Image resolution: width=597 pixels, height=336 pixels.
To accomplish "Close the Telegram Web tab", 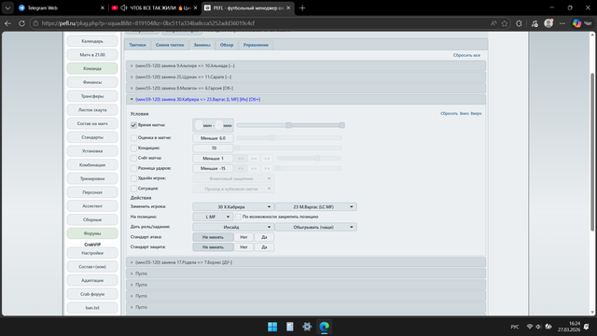I will (x=103, y=7).
